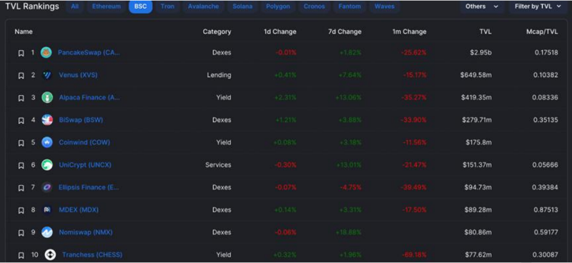
Task: Open the Filter by TVL dropdown
Action: click(538, 6)
